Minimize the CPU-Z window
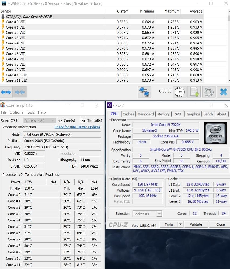Image resolution: width=230 pixels, height=269 pixels. (x=197, y=105)
